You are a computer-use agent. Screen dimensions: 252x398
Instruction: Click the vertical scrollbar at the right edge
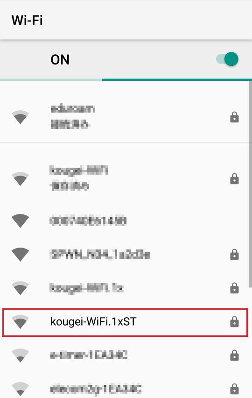(251, 184)
